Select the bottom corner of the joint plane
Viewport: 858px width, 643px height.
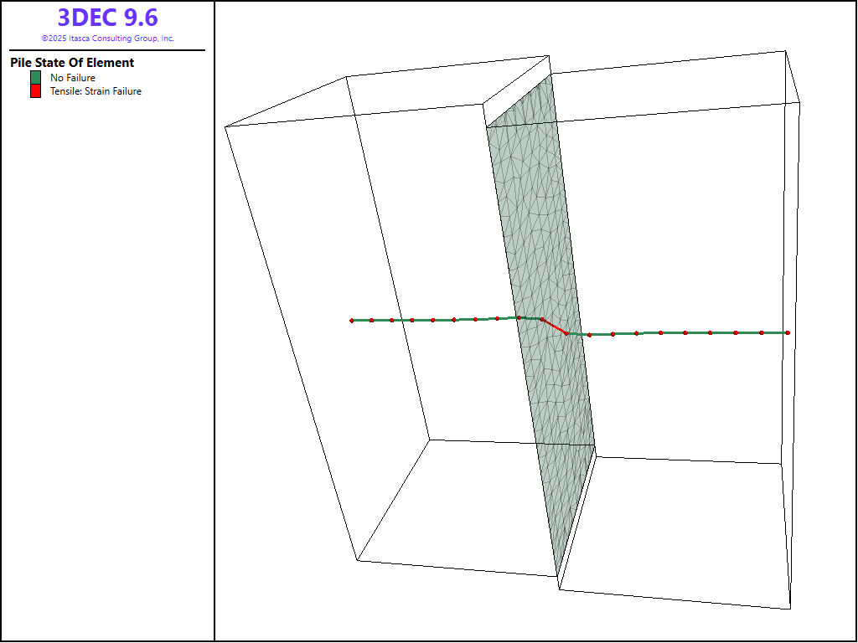pos(557,575)
